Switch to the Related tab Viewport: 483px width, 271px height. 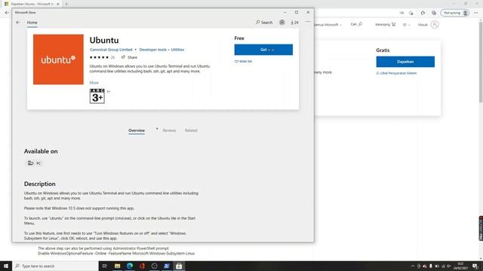191,130
